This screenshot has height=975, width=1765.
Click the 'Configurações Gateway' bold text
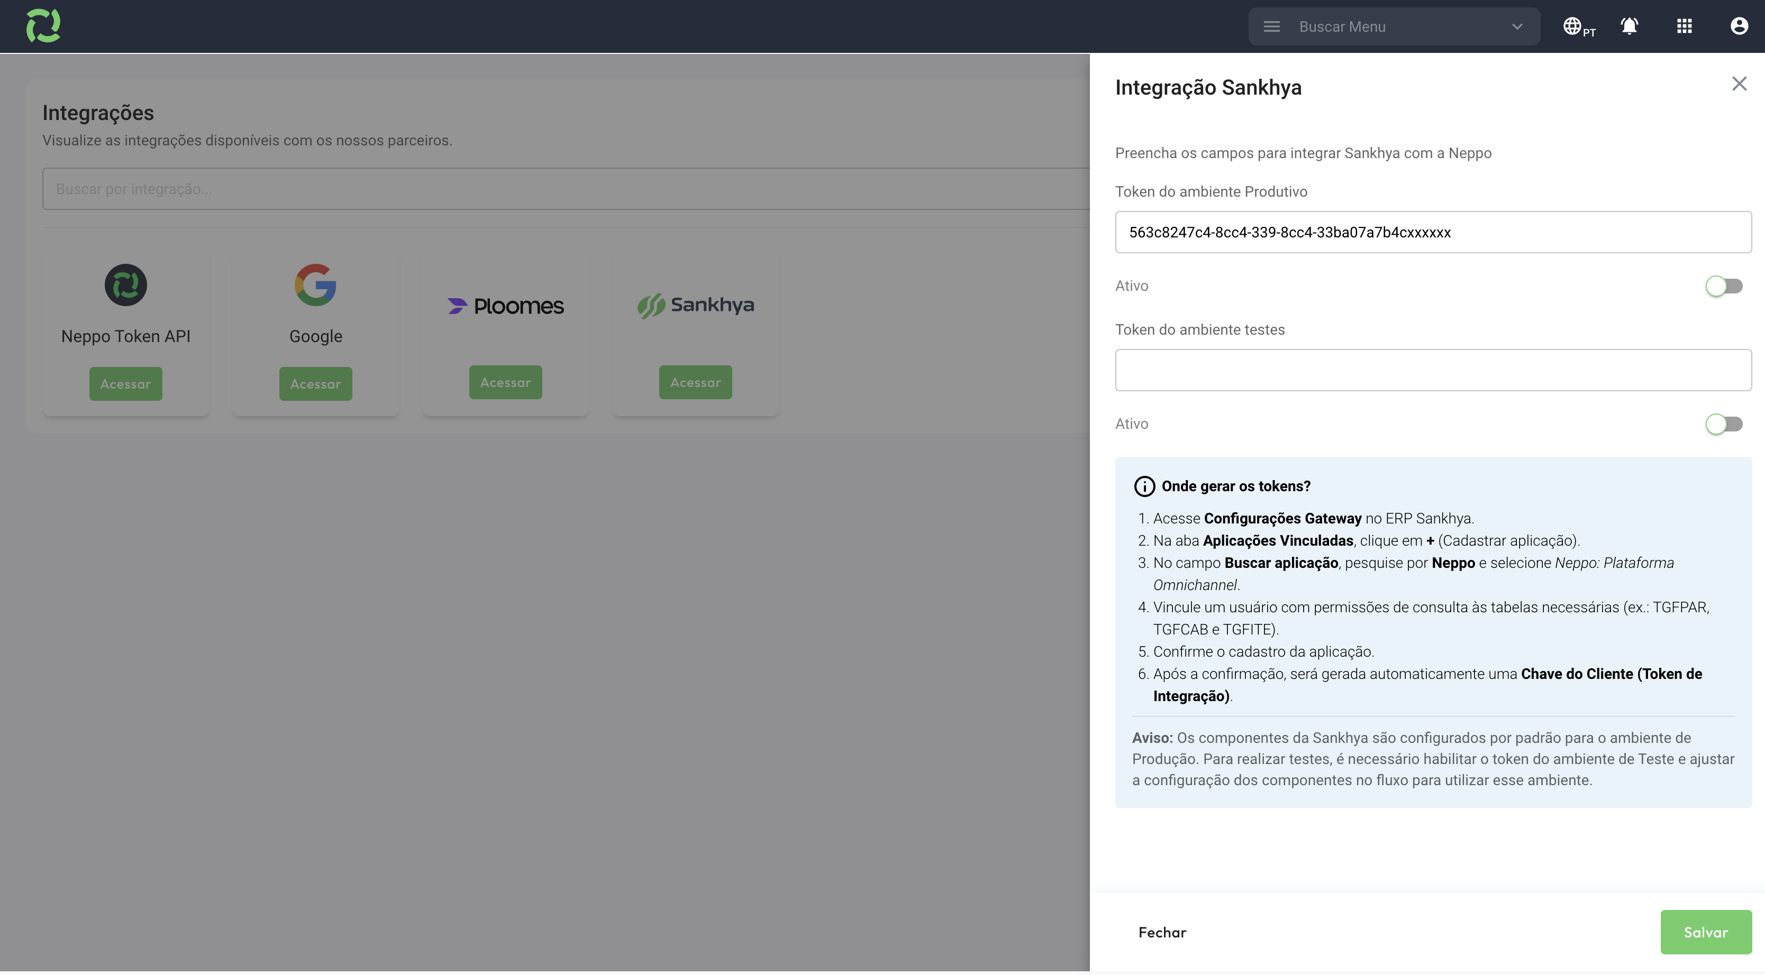coord(1282,518)
